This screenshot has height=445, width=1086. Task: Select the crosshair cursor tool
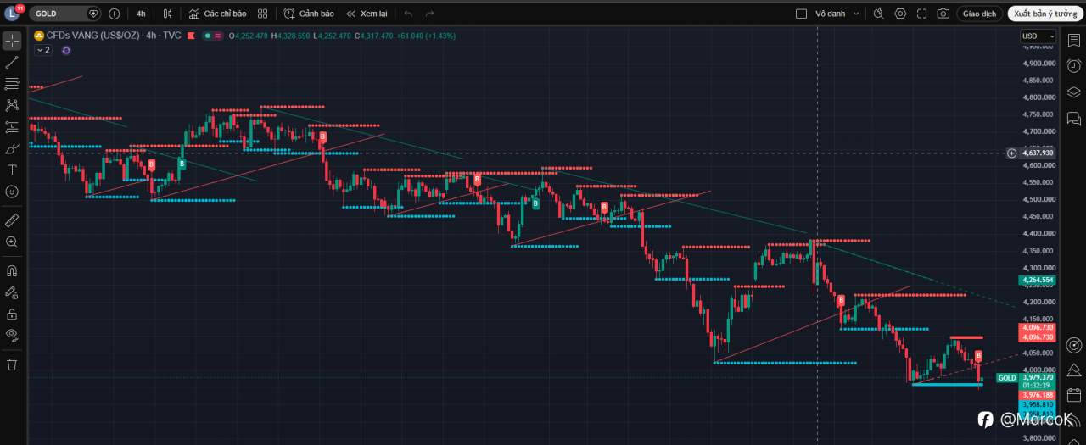point(12,41)
